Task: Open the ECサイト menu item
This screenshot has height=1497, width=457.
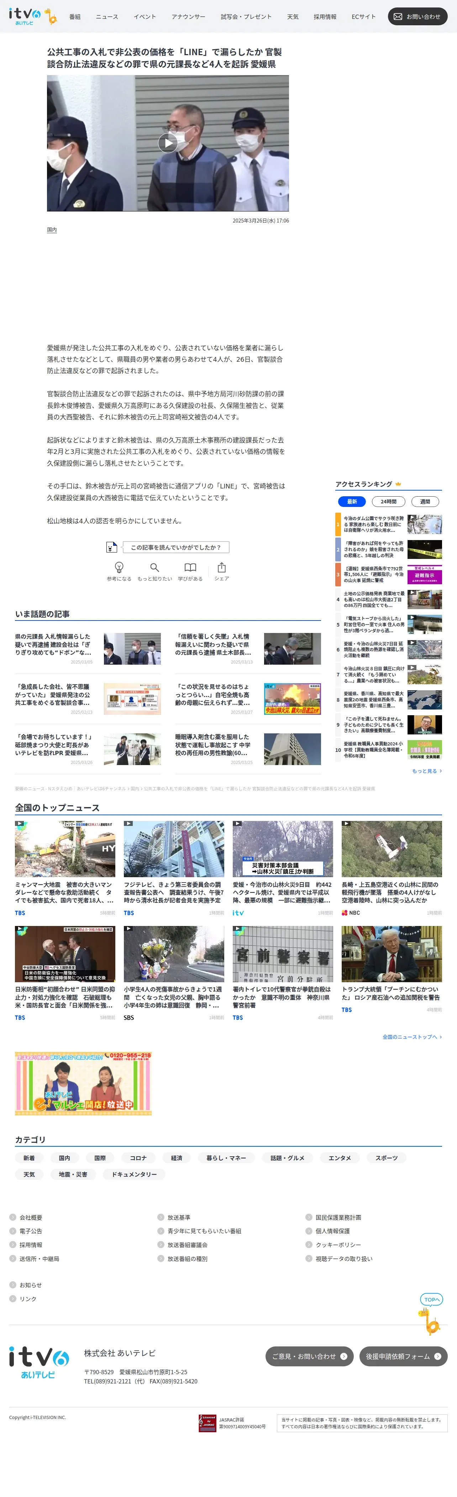Action: pyautogui.click(x=363, y=17)
